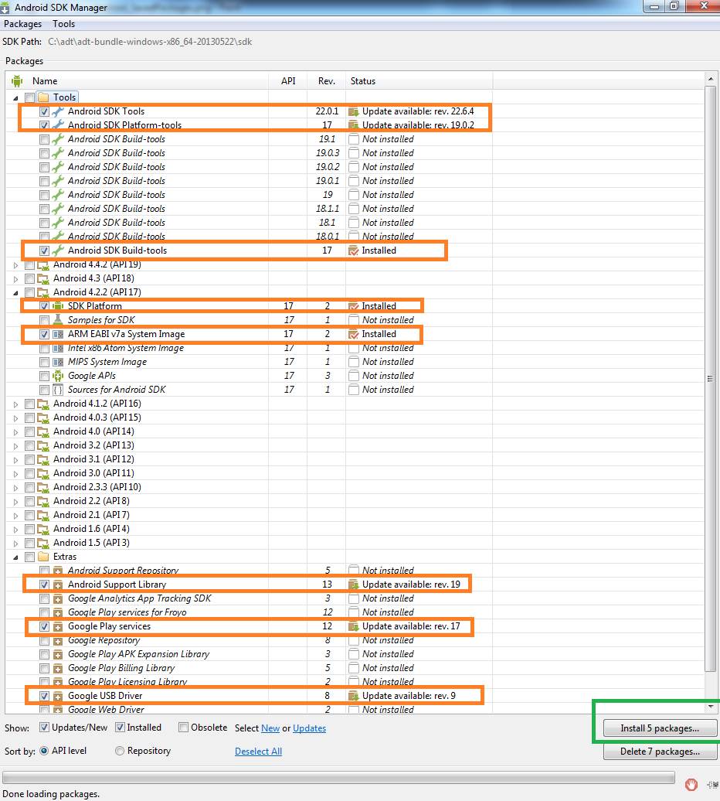
Task: Select the API level sort radio button
Action: (x=44, y=751)
